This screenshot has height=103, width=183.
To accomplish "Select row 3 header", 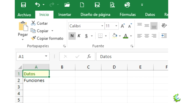I will (x=19, y=87).
